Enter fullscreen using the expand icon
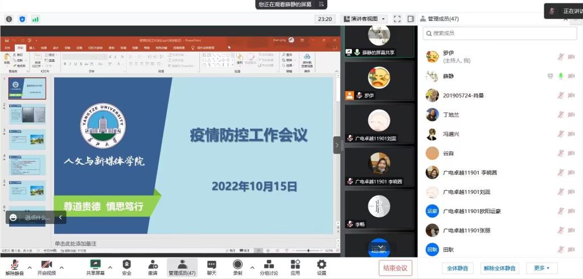This screenshot has width=583, height=279. [397, 19]
